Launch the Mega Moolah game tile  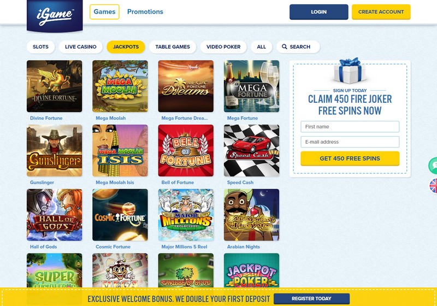(x=120, y=86)
